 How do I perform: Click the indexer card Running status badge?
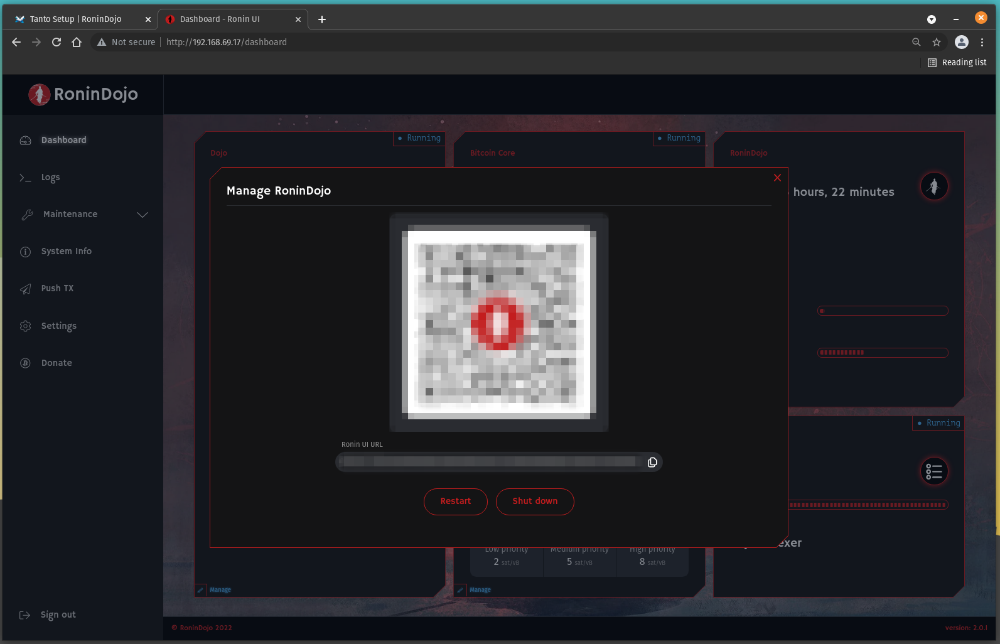tap(938, 423)
